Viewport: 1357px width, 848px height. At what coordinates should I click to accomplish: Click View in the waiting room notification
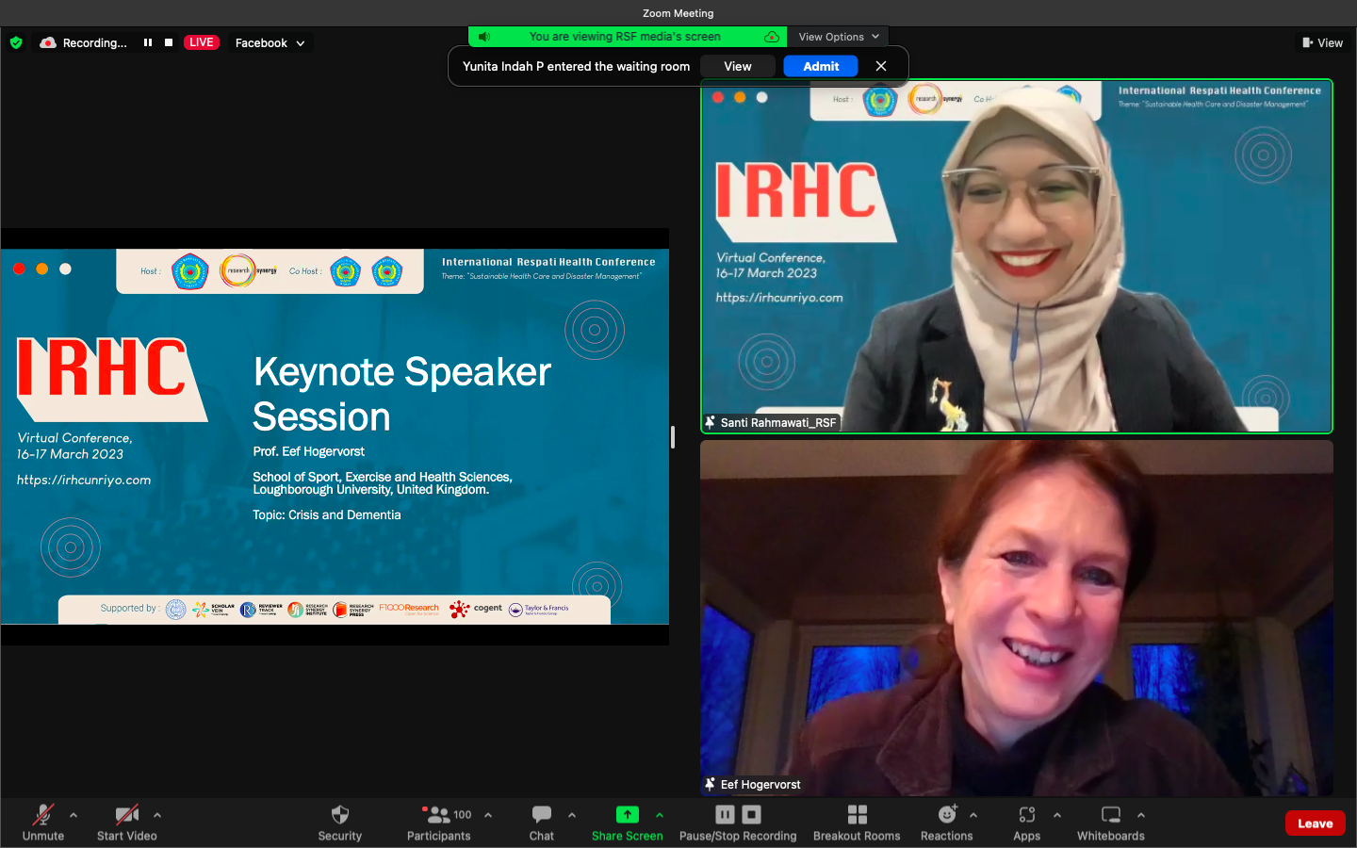point(737,66)
